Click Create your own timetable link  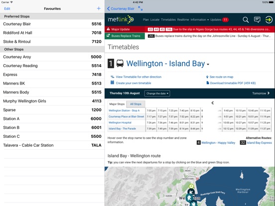pyautogui.click(x=134, y=83)
